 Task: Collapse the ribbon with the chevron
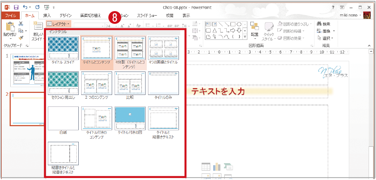[x=369, y=46]
